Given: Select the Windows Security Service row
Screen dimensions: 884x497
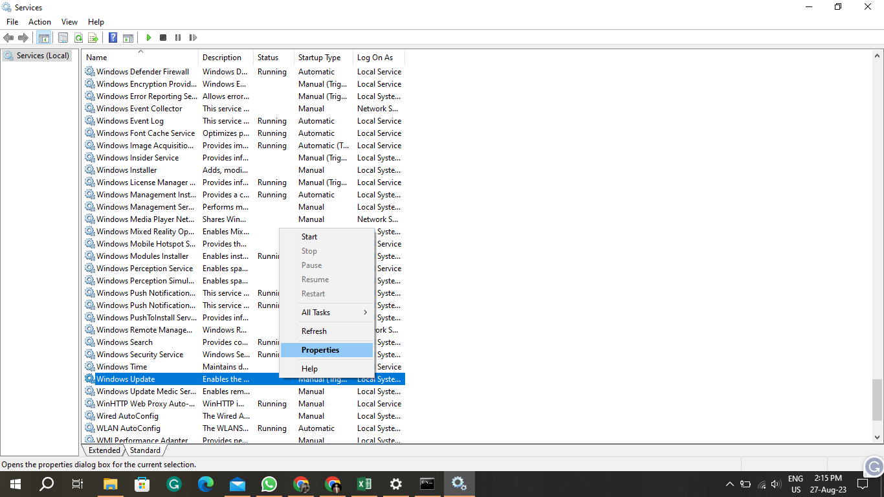Looking at the screenshot, I should (243, 354).
